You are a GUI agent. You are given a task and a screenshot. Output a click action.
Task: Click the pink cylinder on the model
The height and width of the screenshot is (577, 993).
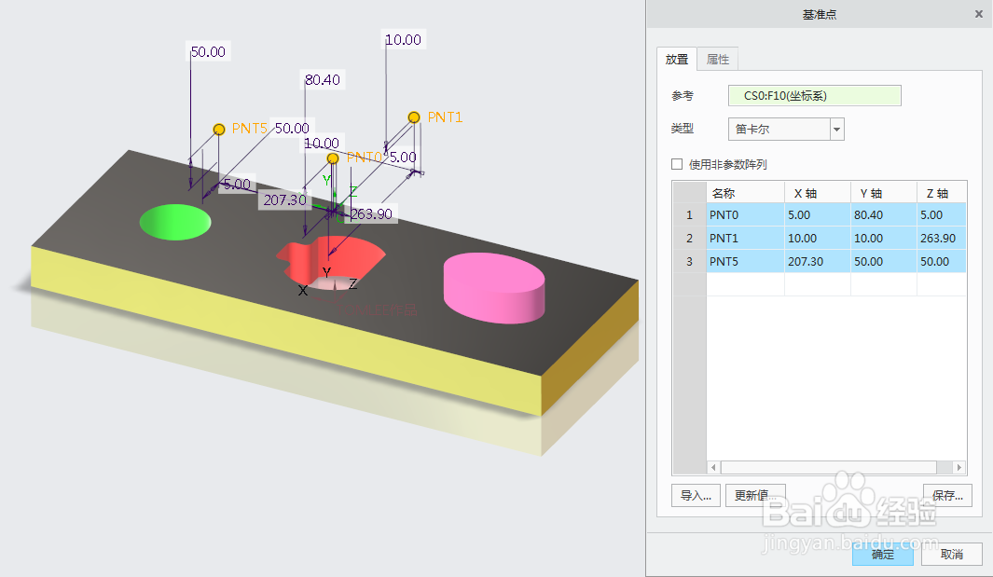(x=494, y=288)
